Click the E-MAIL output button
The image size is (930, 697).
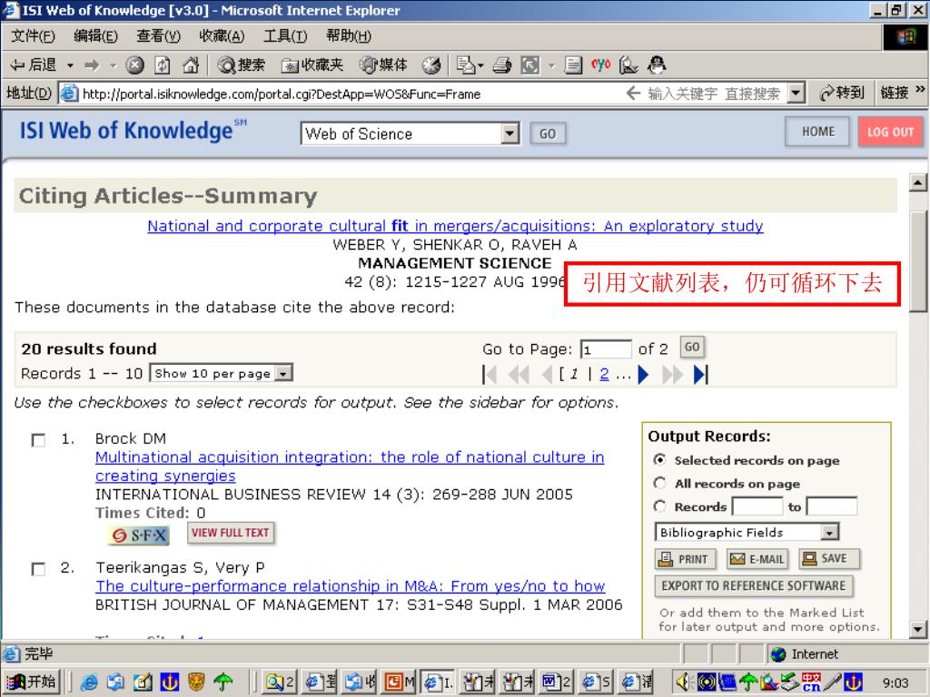[x=757, y=559]
